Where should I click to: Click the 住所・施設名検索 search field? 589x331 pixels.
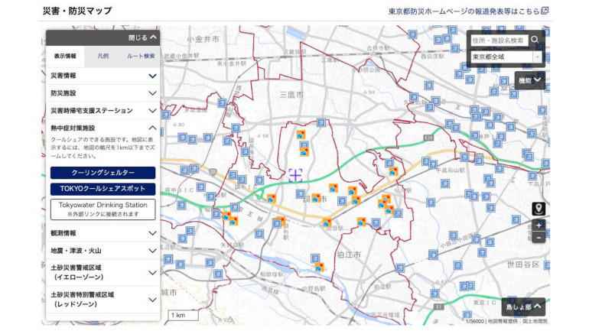point(497,40)
